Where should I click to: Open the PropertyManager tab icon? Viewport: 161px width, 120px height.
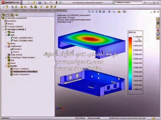point(8,15)
